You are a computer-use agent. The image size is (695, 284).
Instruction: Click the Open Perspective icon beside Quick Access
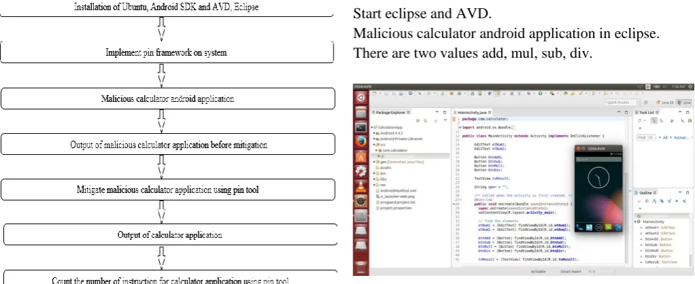tap(647, 102)
